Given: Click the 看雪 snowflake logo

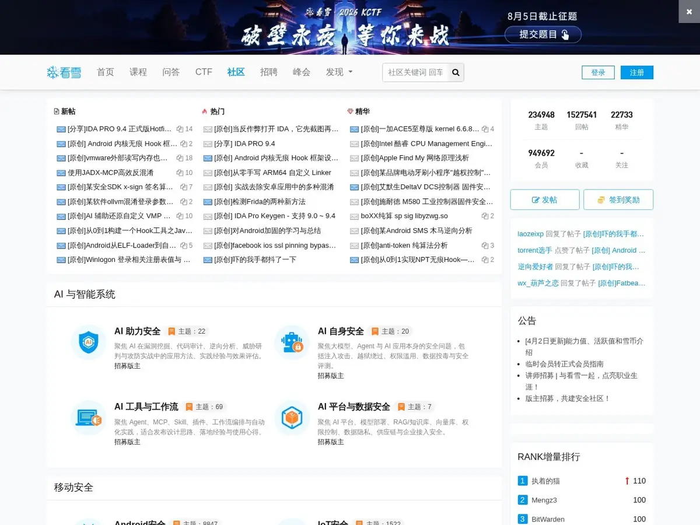Looking at the screenshot, I should point(64,72).
